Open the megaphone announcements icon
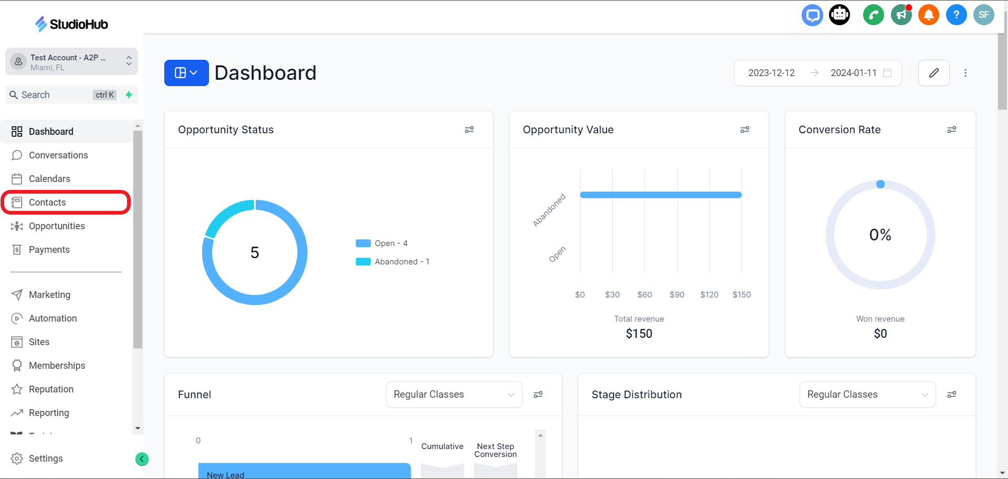 tap(901, 15)
